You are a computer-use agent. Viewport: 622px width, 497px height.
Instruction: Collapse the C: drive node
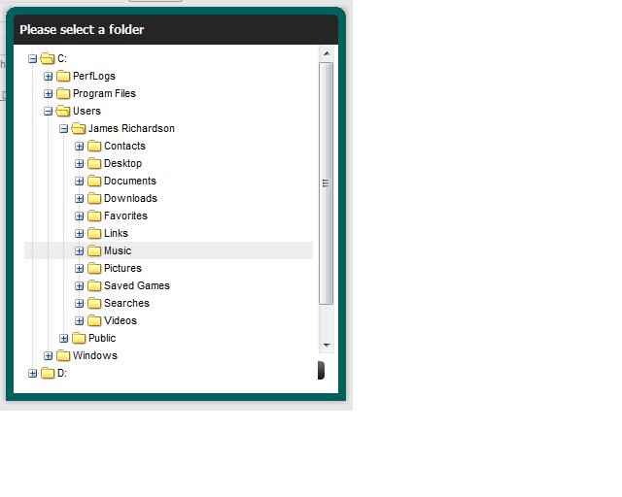point(33,58)
